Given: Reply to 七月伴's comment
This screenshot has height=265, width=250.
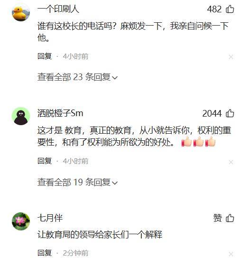Looking at the screenshot, I should click(45, 253).
